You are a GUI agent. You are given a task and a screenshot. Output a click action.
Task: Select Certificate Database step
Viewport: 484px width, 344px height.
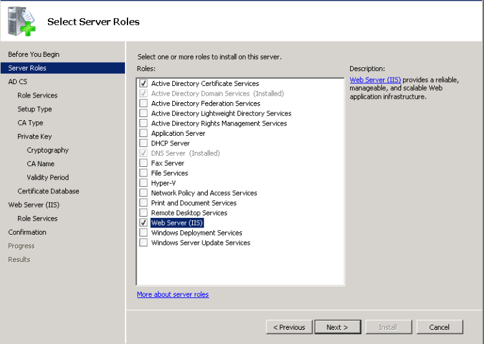coord(48,191)
